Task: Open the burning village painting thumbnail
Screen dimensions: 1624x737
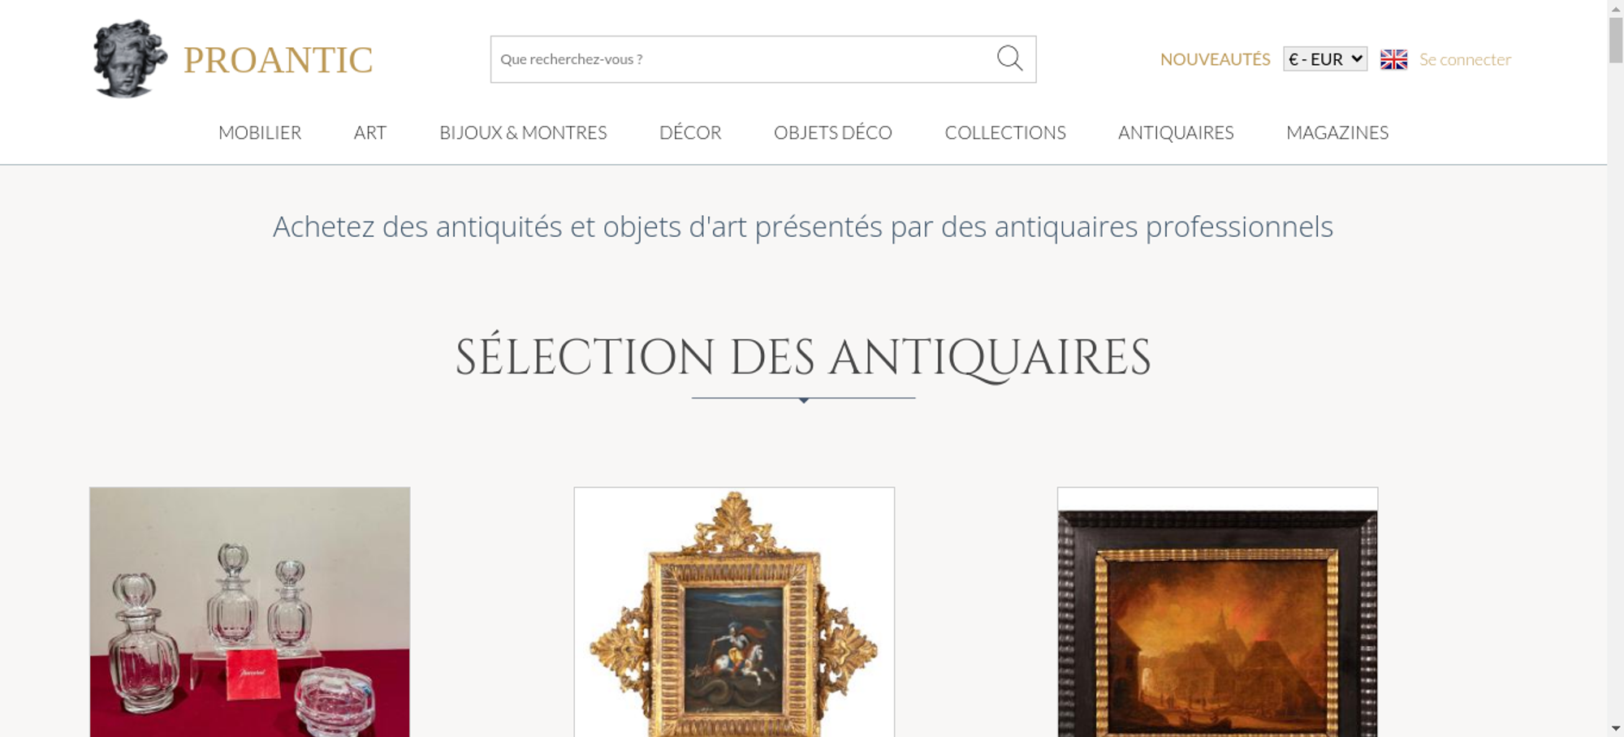Action: (x=1217, y=612)
